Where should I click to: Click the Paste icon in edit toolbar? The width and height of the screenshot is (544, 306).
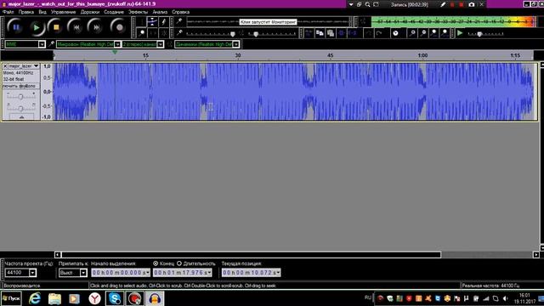[x=331, y=33]
